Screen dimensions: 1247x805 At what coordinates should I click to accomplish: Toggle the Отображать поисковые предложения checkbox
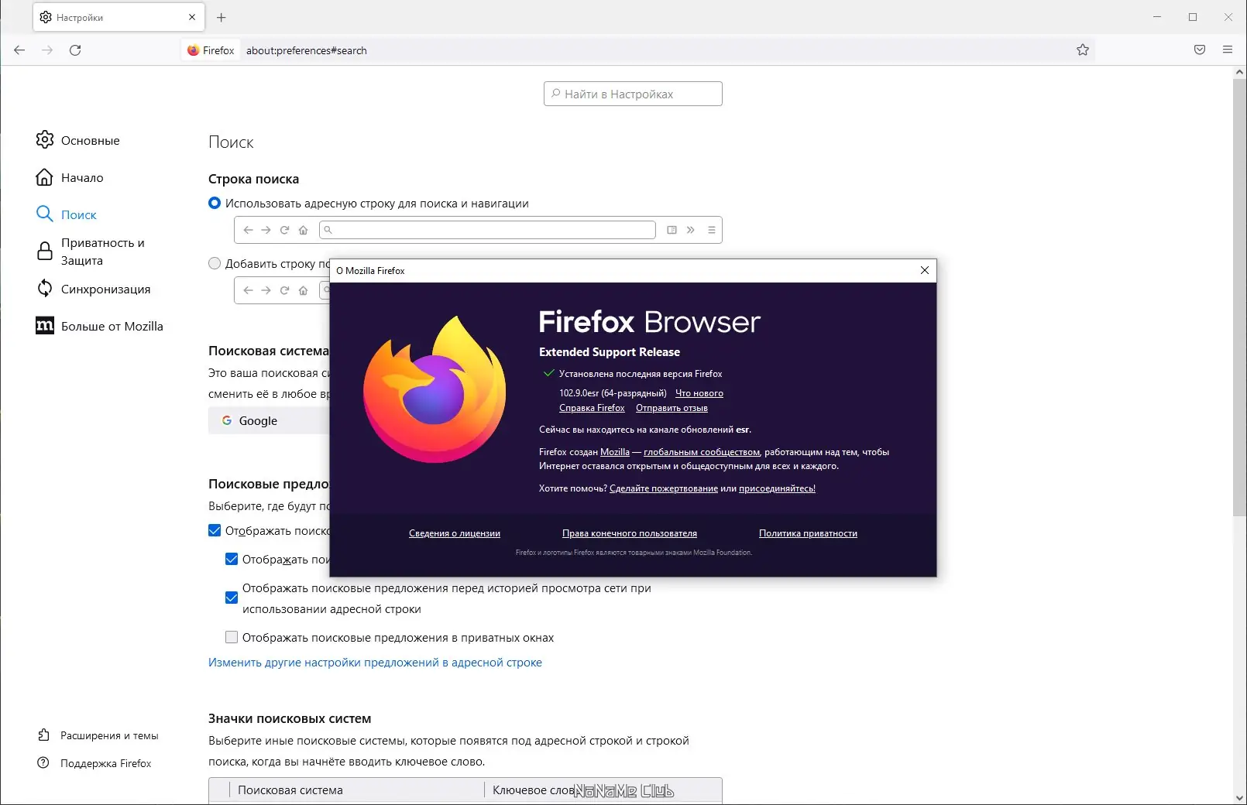point(215,530)
